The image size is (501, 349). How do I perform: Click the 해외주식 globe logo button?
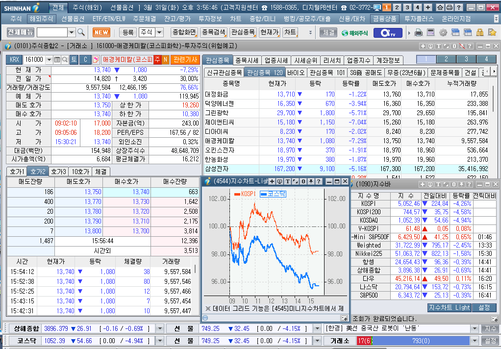(x=354, y=33)
